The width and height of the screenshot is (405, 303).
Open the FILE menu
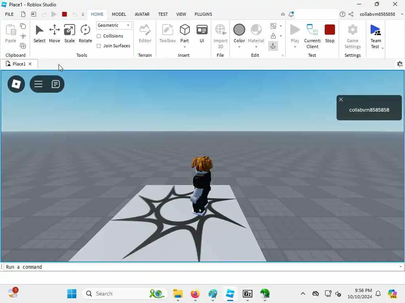click(9, 14)
